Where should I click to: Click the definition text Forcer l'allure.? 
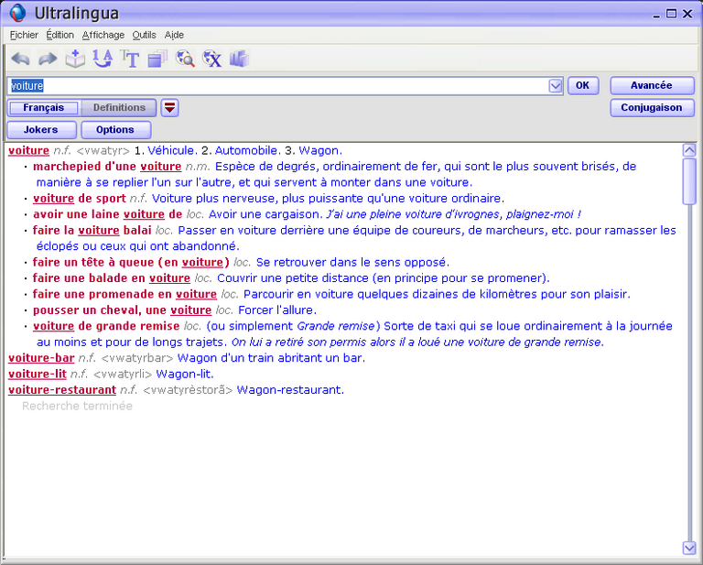tap(276, 310)
